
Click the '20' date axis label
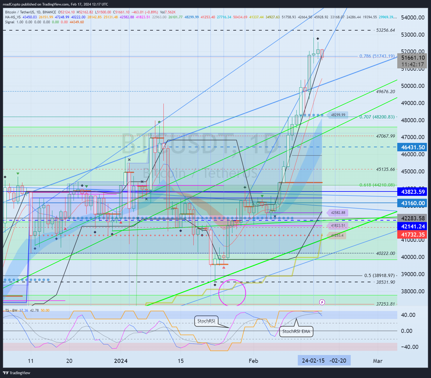coord(69,361)
